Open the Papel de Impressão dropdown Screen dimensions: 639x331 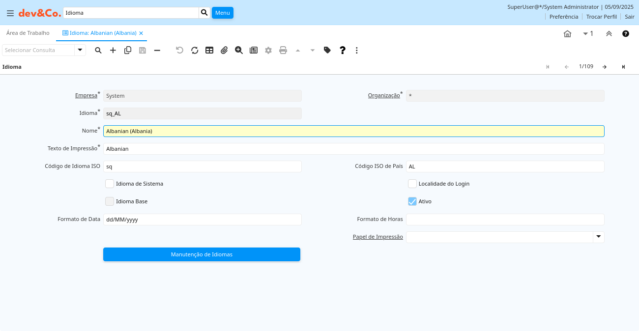pyautogui.click(x=598, y=237)
